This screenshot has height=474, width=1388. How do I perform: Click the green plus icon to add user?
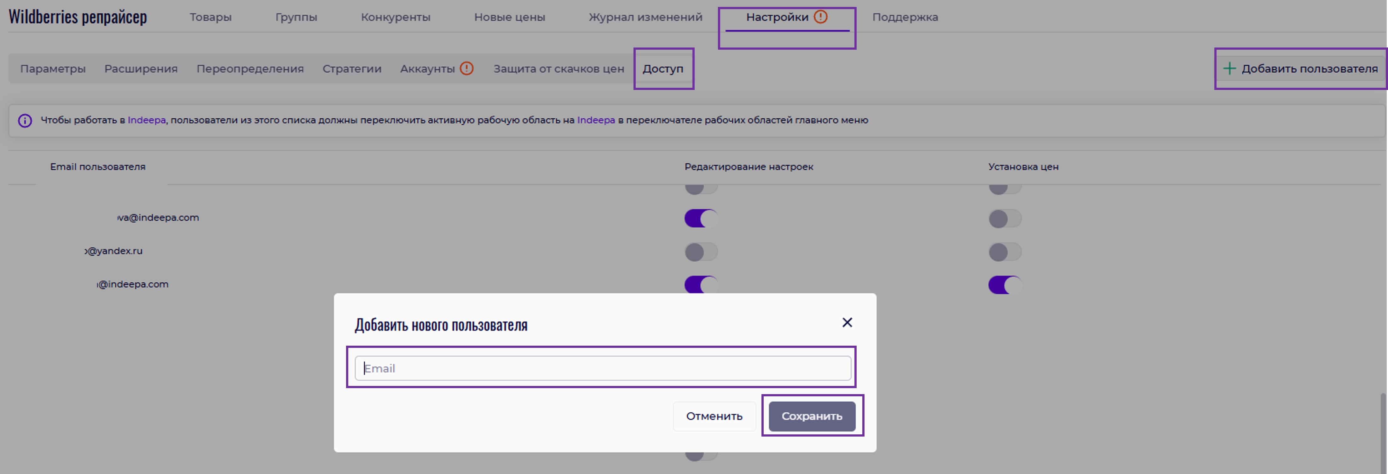pyautogui.click(x=1229, y=69)
